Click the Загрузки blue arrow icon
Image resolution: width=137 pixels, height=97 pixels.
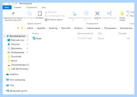pos(9,44)
